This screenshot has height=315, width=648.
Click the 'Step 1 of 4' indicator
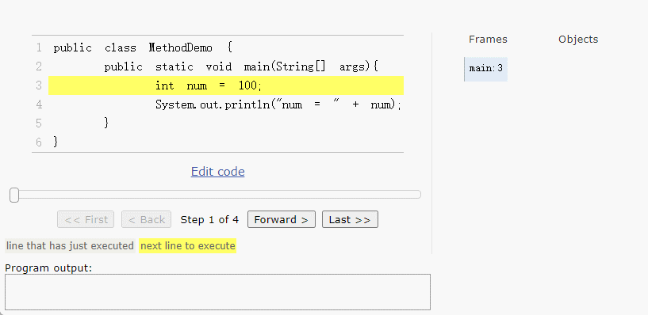coord(209,220)
